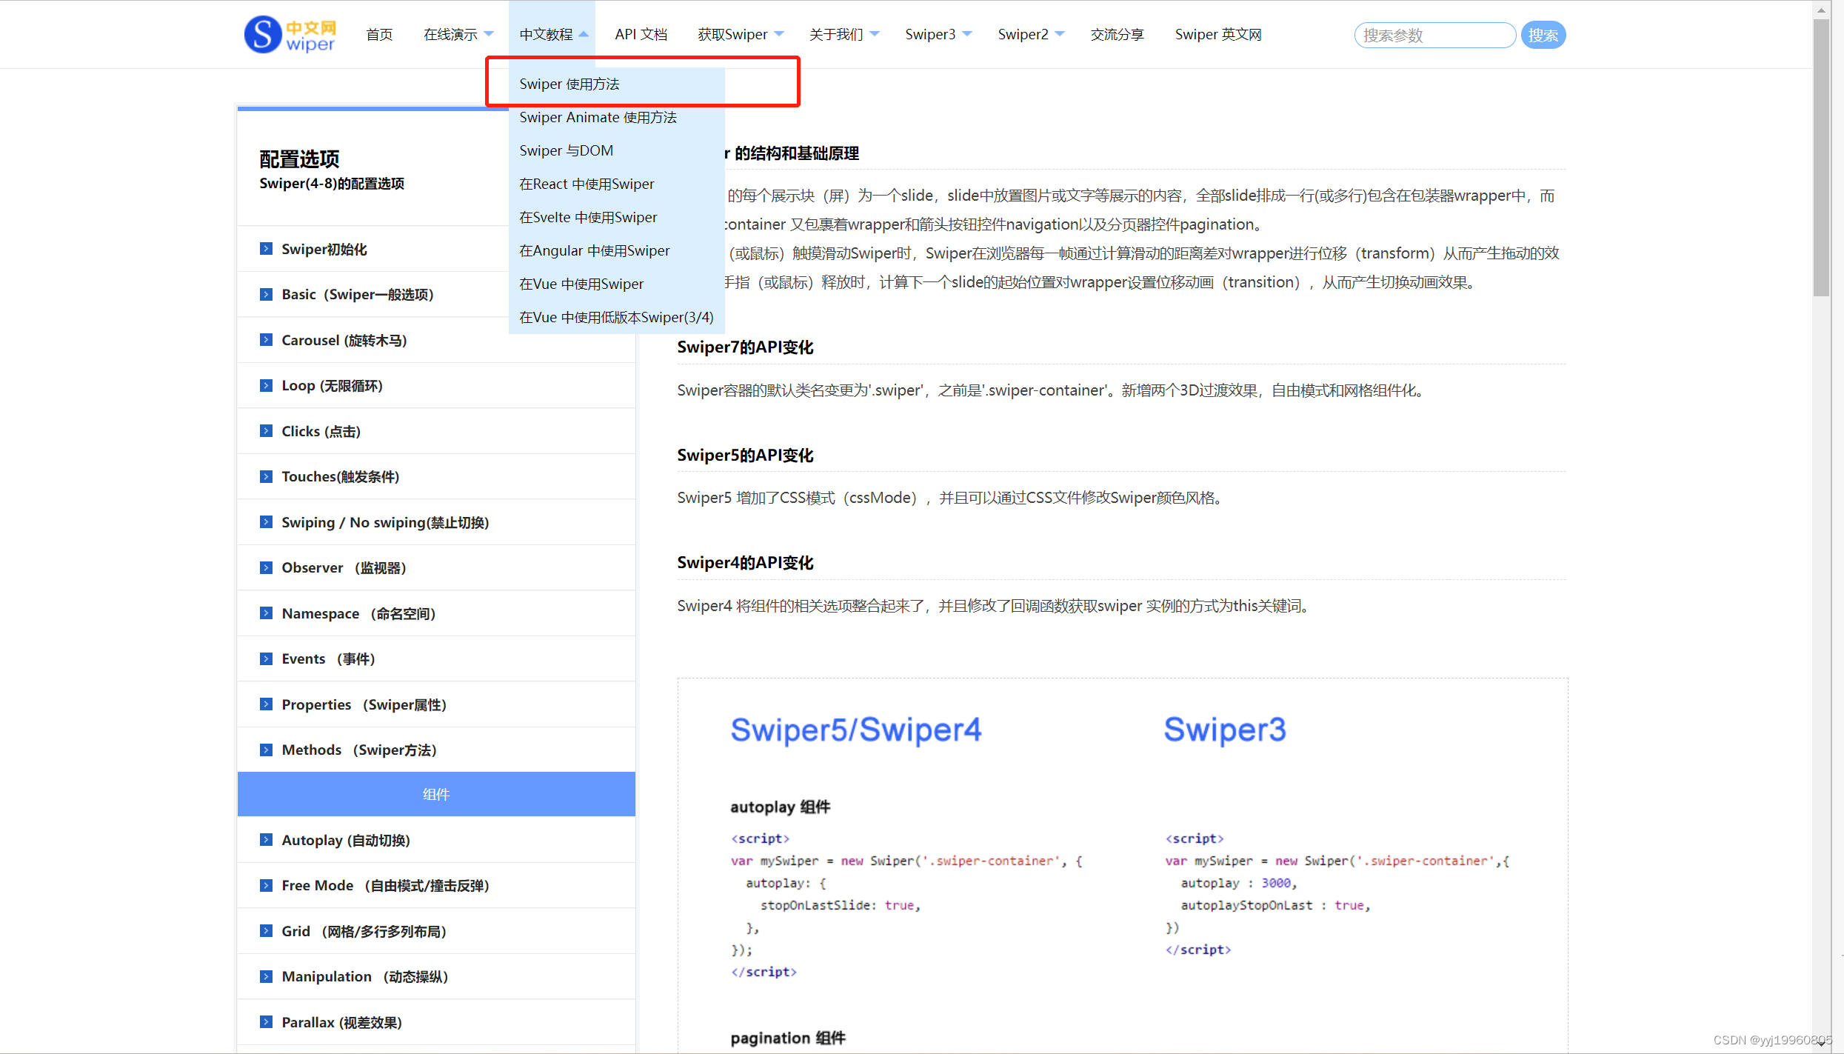Expand the 关于我们 dropdown
The height and width of the screenshot is (1054, 1844).
[x=843, y=34]
